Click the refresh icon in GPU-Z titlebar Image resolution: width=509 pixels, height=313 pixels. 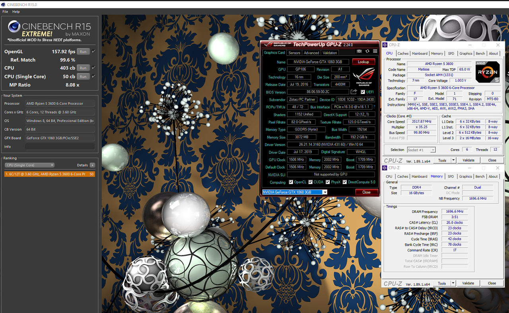pos(367,51)
